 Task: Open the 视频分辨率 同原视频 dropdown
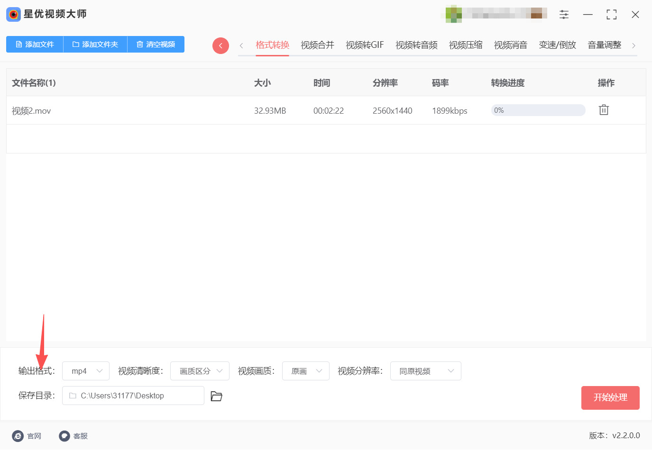[x=425, y=371]
